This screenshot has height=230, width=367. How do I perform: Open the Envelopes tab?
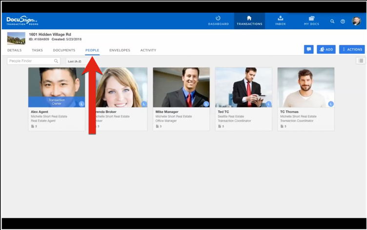120,50
